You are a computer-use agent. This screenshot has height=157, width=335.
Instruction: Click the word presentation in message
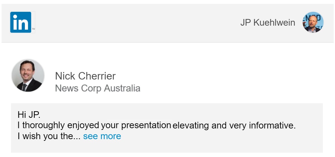coord(146,126)
